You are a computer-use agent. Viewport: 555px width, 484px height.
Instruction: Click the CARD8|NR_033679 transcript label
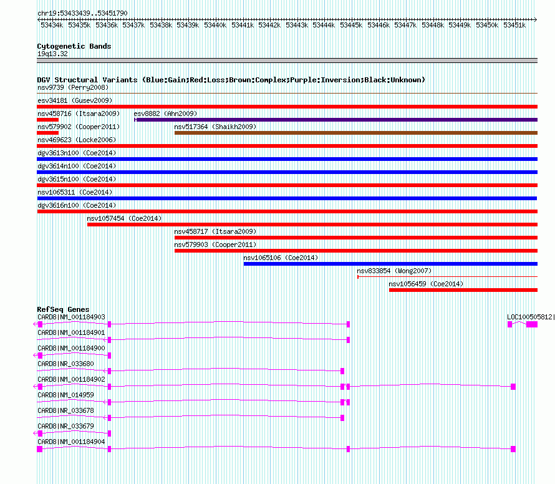click(65, 426)
